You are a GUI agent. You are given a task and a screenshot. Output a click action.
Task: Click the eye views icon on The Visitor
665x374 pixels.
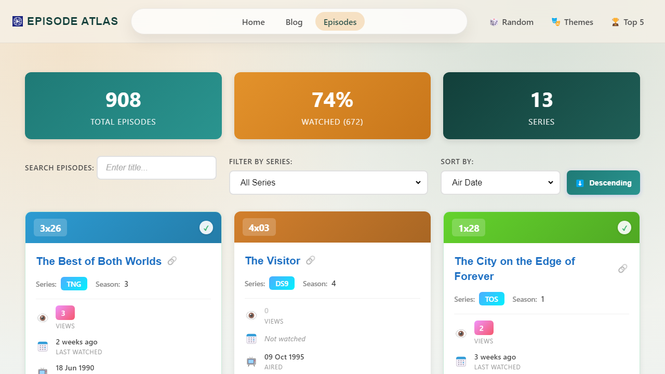click(251, 315)
